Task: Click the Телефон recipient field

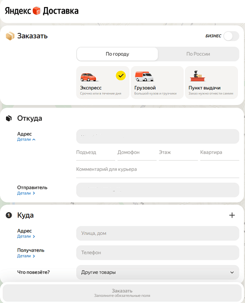Action: click(158, 252)
